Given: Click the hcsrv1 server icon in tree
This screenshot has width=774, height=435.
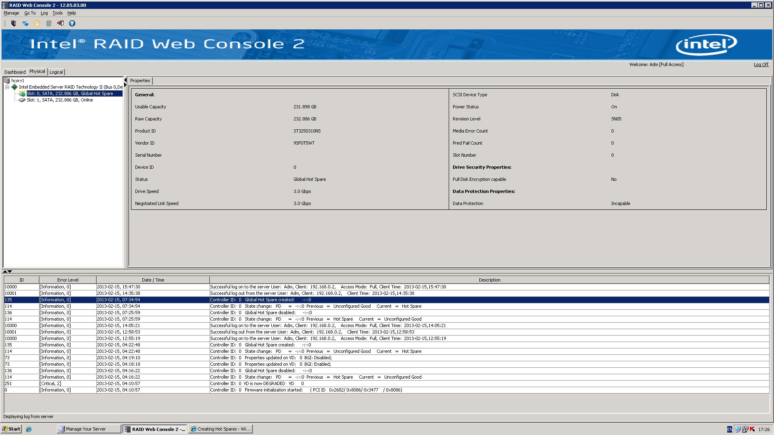Looking at the screenshot, I should point(7,81).
